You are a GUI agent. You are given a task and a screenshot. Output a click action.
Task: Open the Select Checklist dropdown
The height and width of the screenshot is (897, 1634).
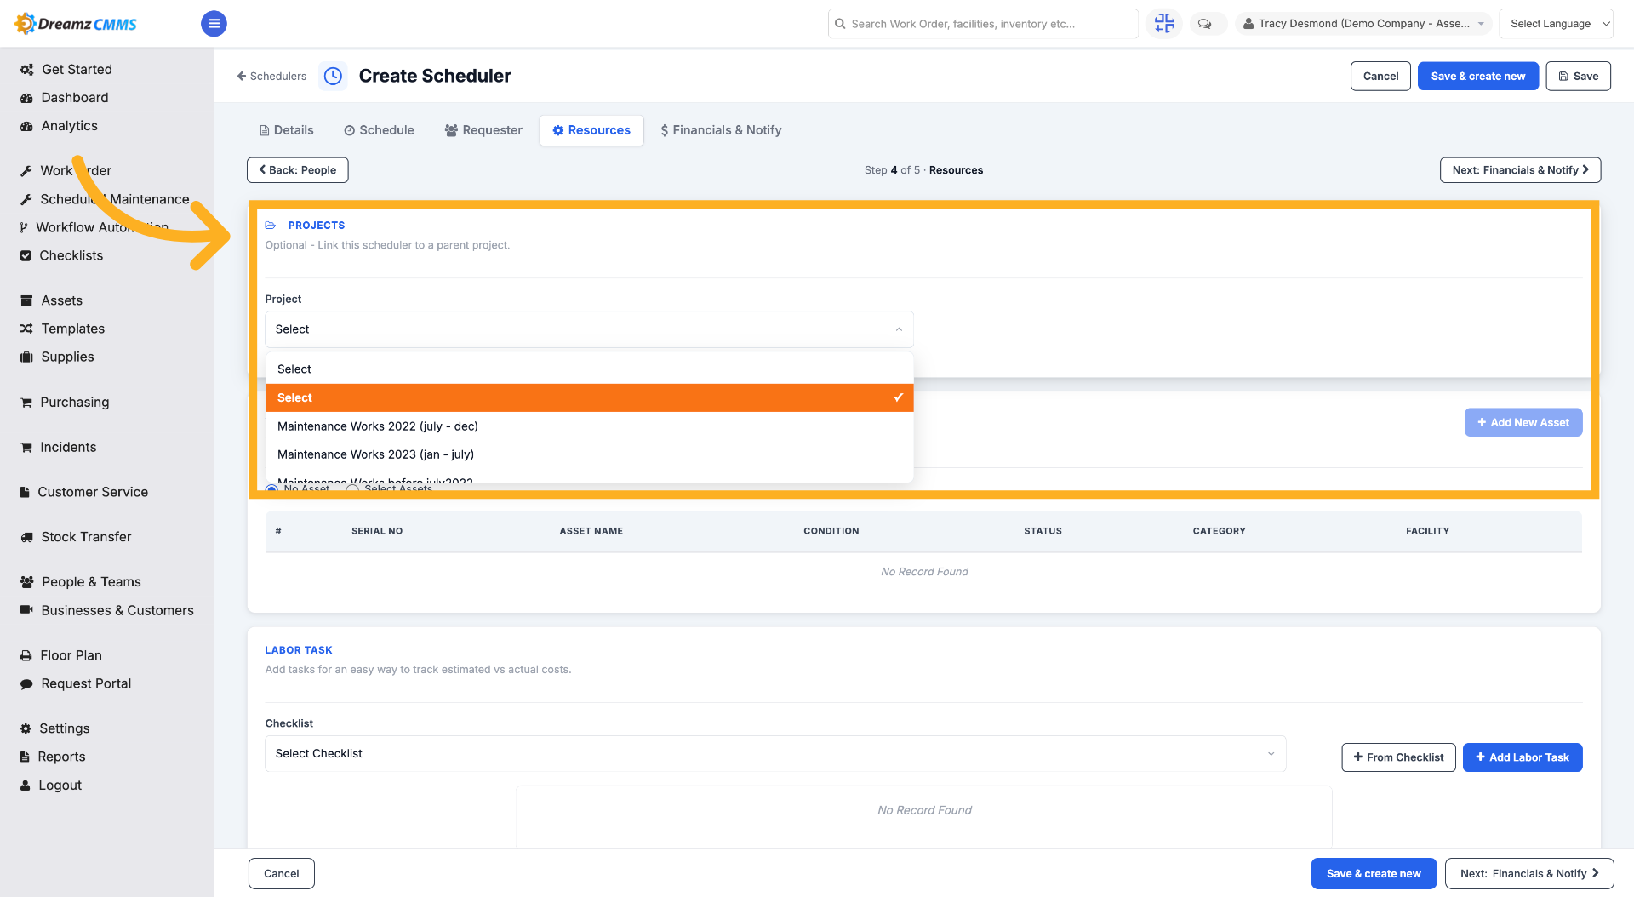(775, 754)
